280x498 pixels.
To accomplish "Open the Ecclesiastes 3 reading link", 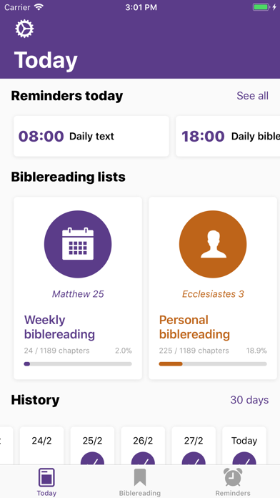I will click(x=213, y=294).
